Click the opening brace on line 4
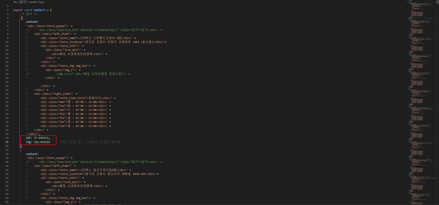The height and width of the screenshot is (205, 439). [22, 18]
